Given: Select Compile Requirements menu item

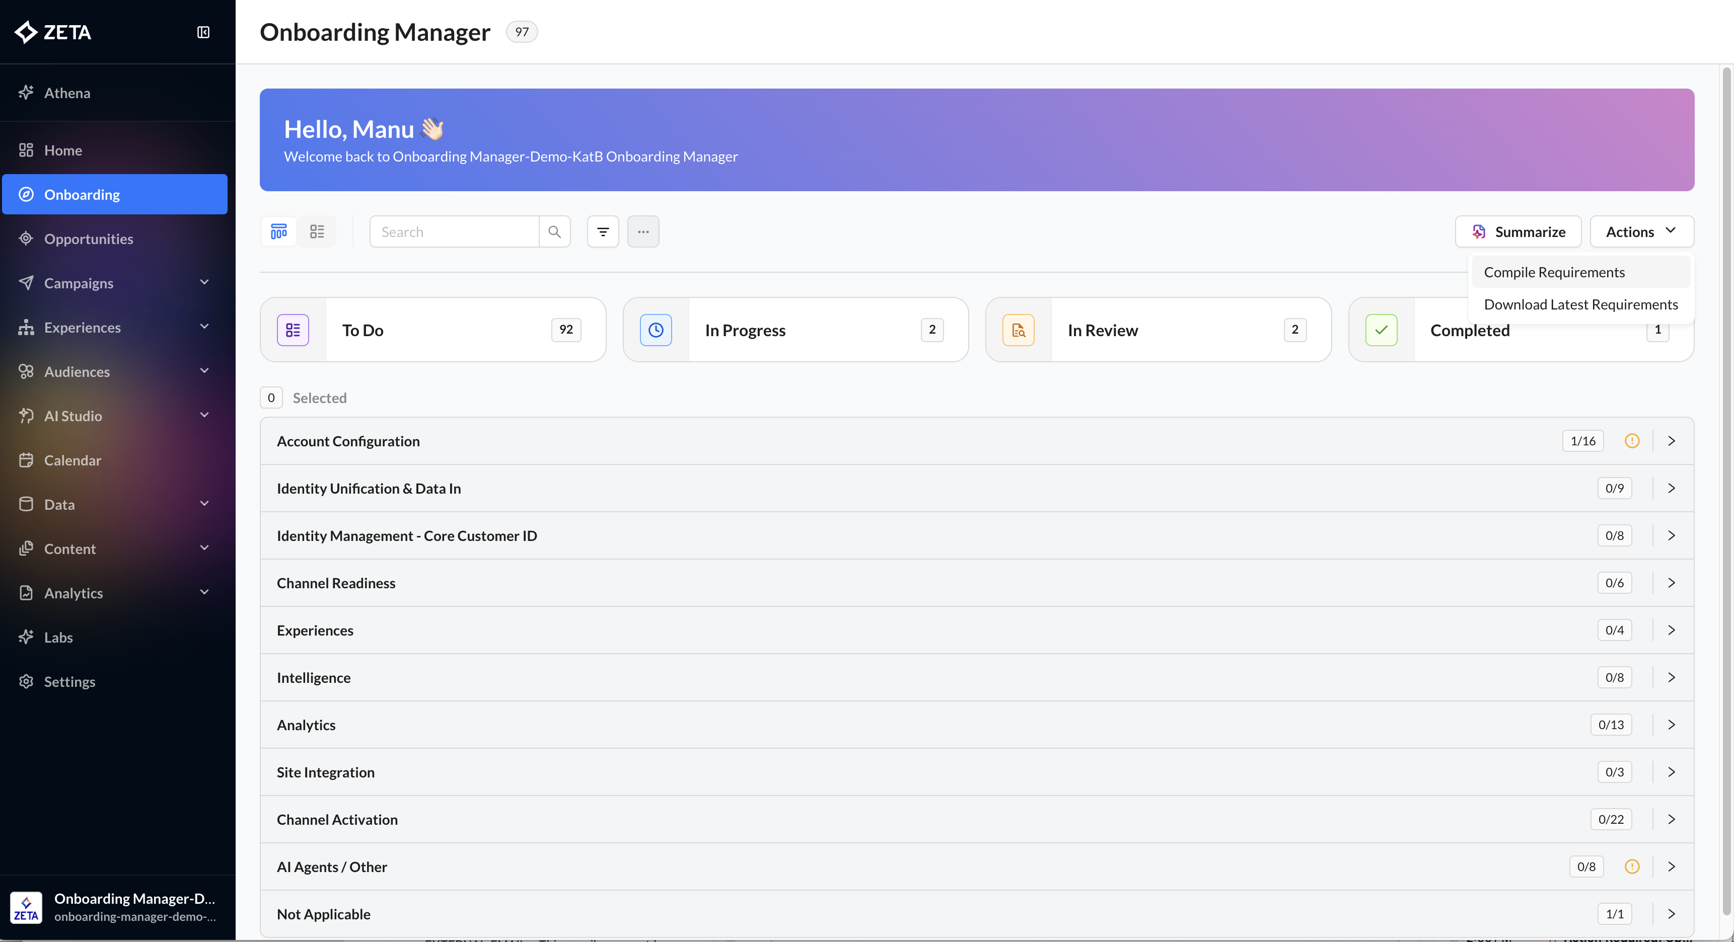Looking at the screenshot, I should 1554,272.
